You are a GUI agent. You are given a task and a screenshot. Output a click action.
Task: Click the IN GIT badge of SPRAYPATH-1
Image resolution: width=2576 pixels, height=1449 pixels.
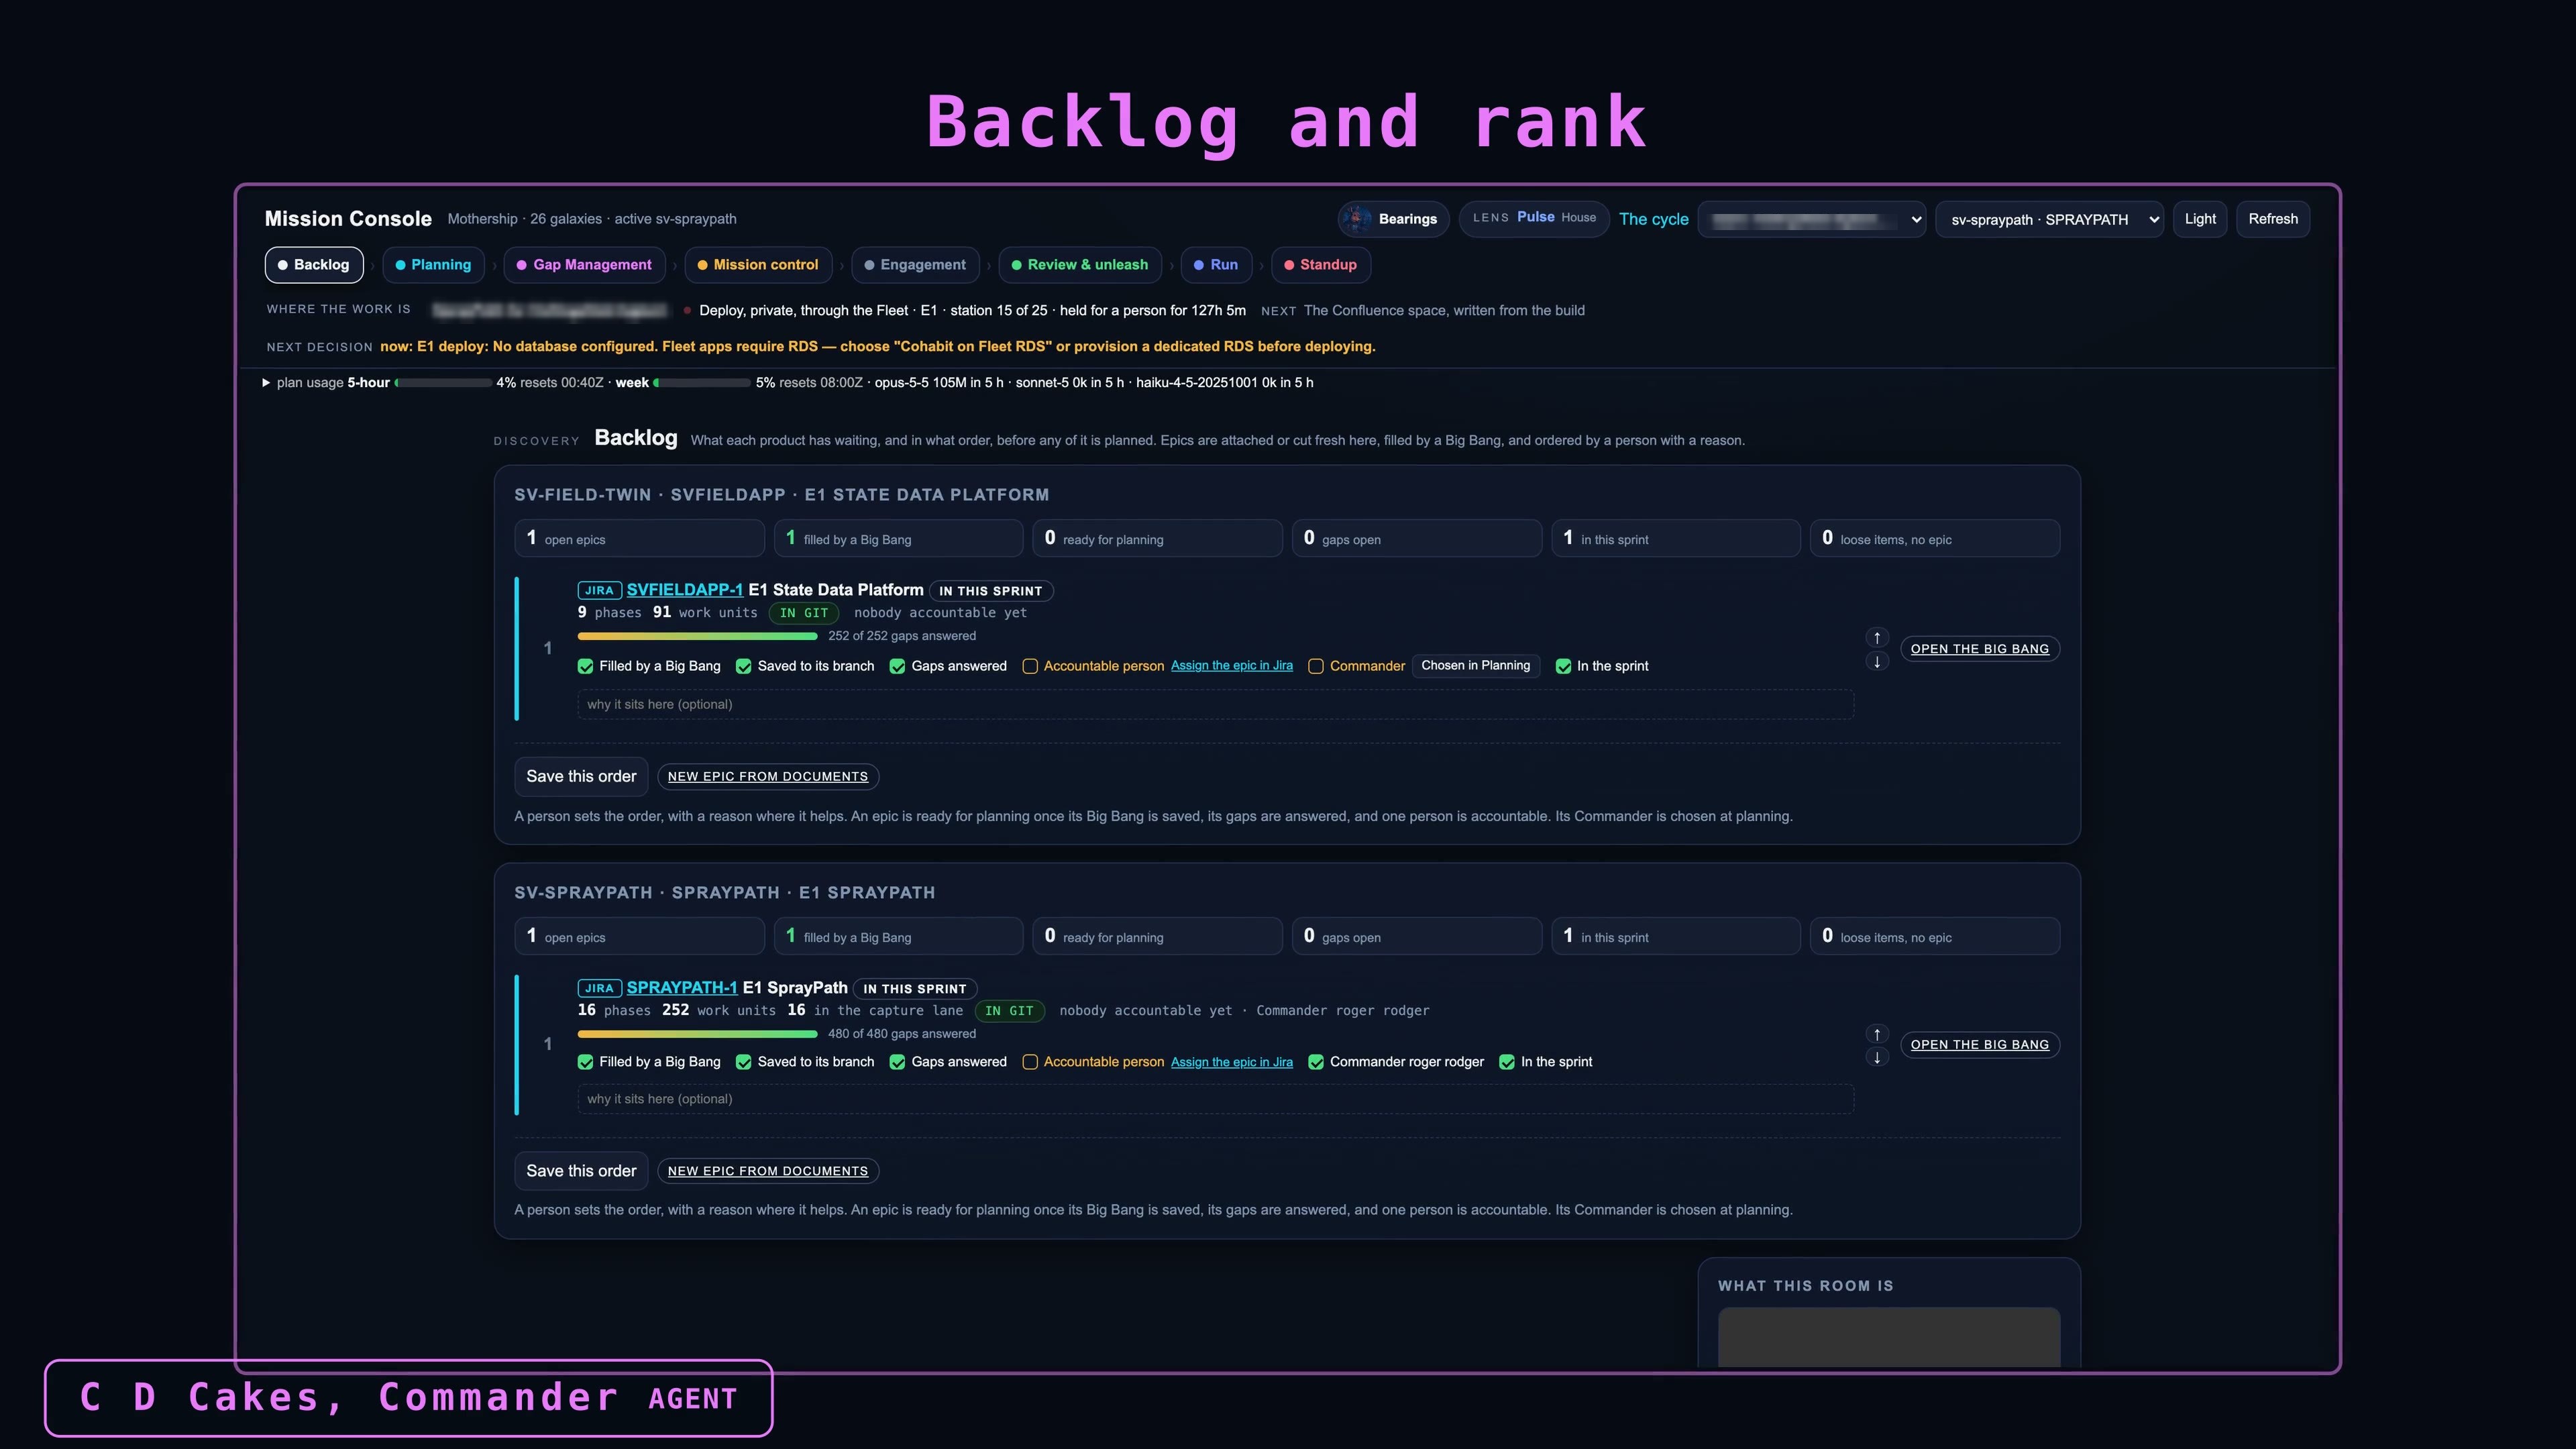[x=1009, y=1012]
